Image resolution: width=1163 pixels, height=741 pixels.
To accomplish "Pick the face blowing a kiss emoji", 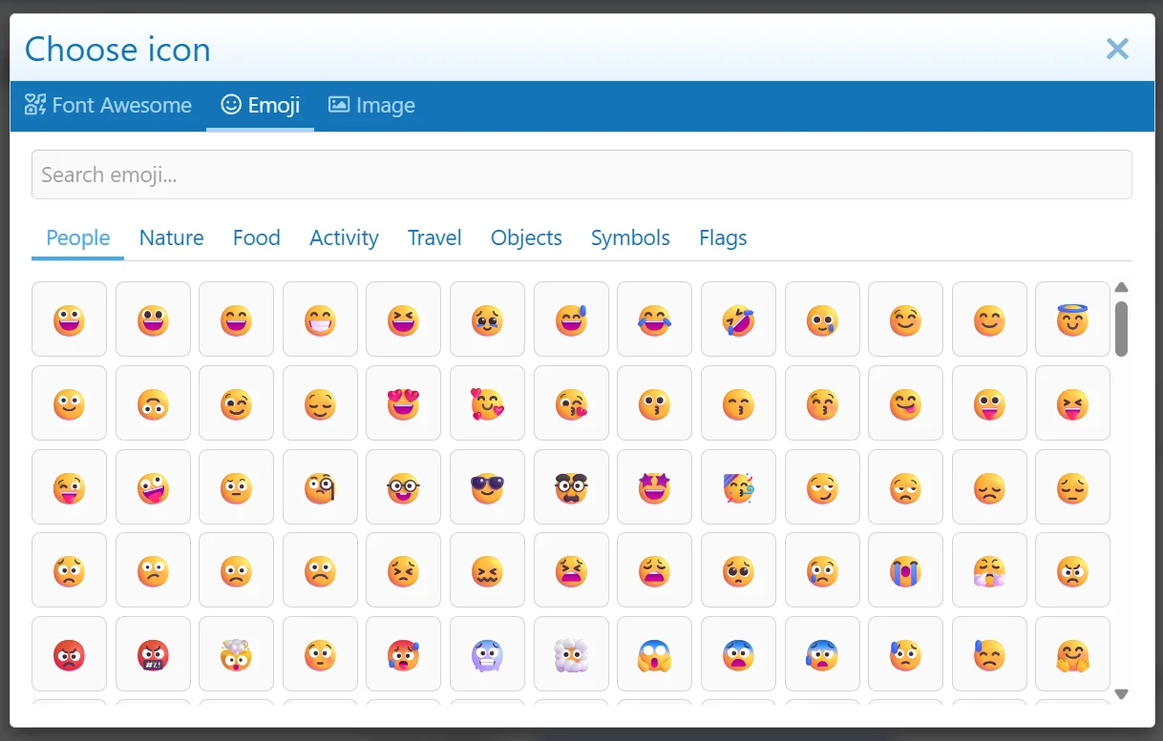I will 571,403.
